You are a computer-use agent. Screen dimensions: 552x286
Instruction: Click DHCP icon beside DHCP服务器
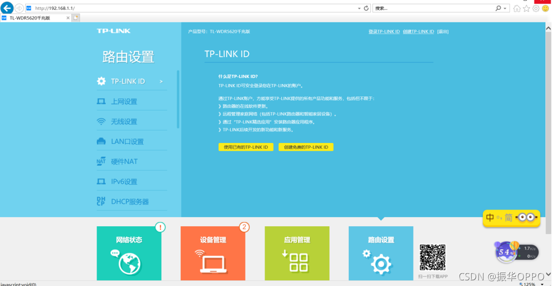pos(101,201)
